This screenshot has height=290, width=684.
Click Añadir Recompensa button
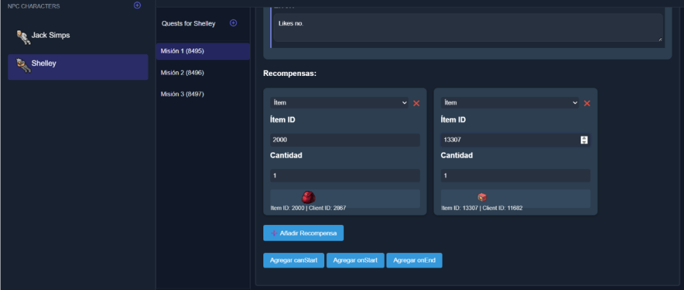(x=303, y=233)
